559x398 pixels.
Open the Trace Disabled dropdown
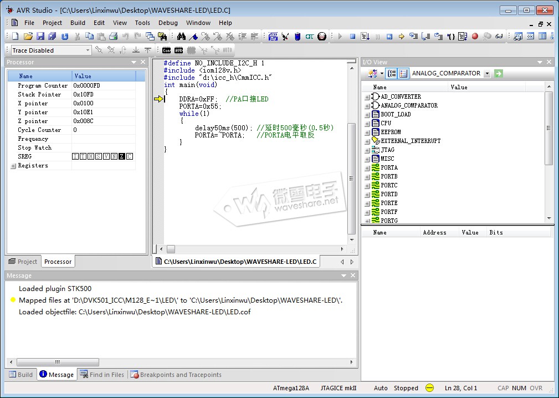[x=88, y=50]
